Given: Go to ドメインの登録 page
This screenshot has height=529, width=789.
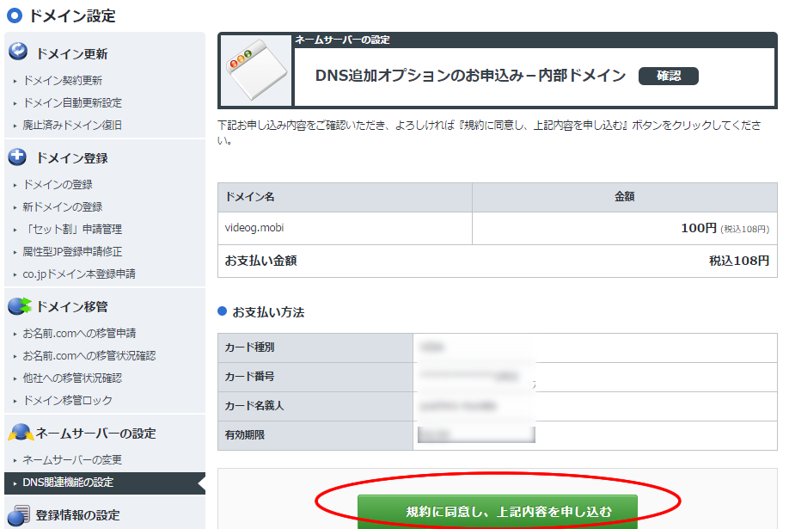Looking at the screenshot, I should coord(58,185).
